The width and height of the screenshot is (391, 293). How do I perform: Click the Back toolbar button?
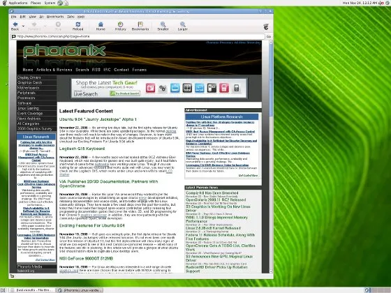coord(15,26)
